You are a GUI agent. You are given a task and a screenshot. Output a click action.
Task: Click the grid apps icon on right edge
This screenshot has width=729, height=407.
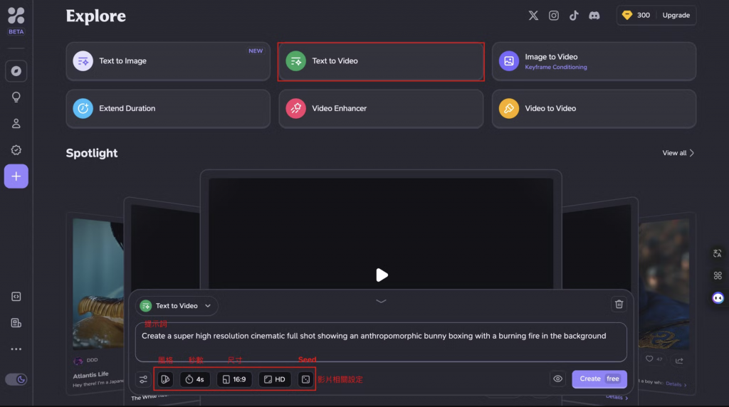[718, 275]
